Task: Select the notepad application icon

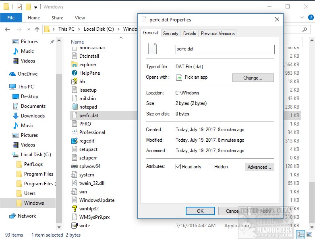Action: point(75,107)
